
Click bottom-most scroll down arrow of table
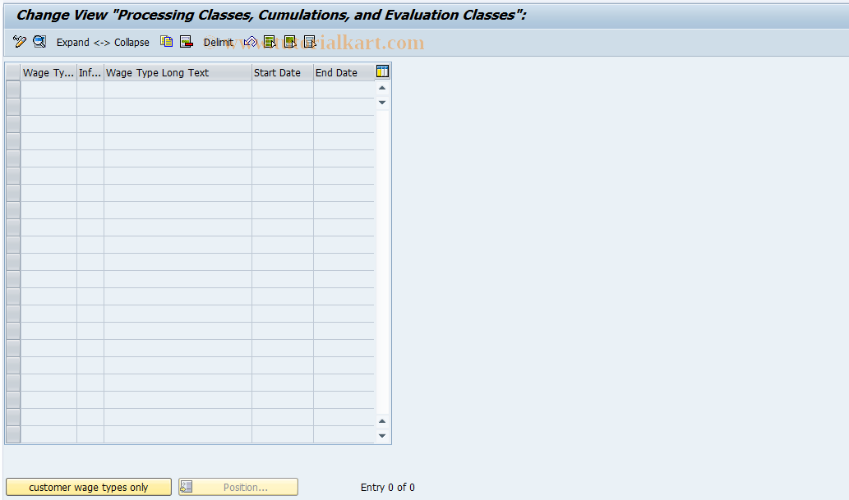382,436
